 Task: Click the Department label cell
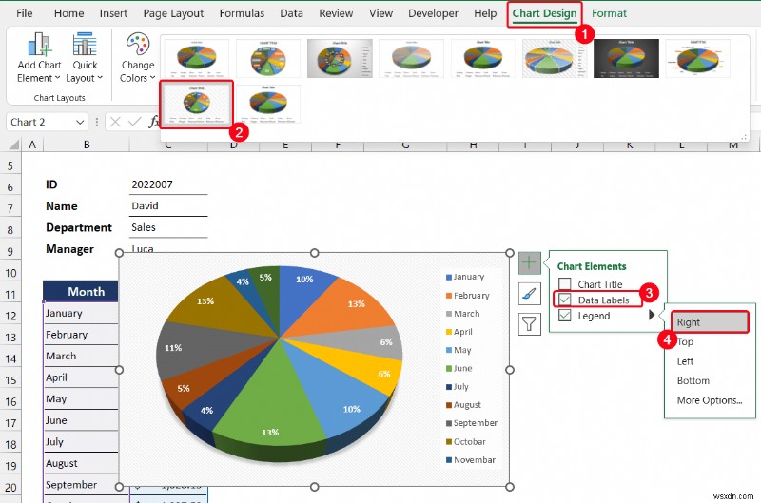[x=79, y=227]
